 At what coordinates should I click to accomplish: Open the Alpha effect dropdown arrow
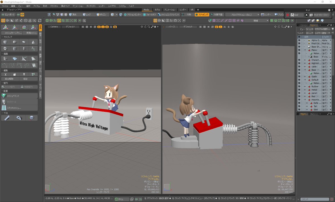click(331, 40)
